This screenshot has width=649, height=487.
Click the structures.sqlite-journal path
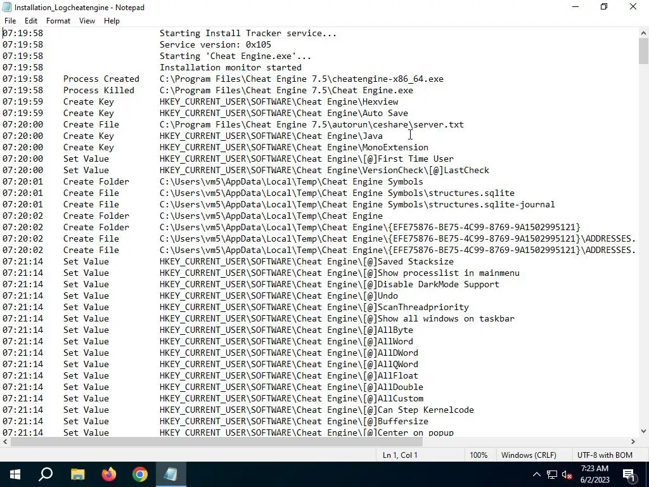pos(357,205)
